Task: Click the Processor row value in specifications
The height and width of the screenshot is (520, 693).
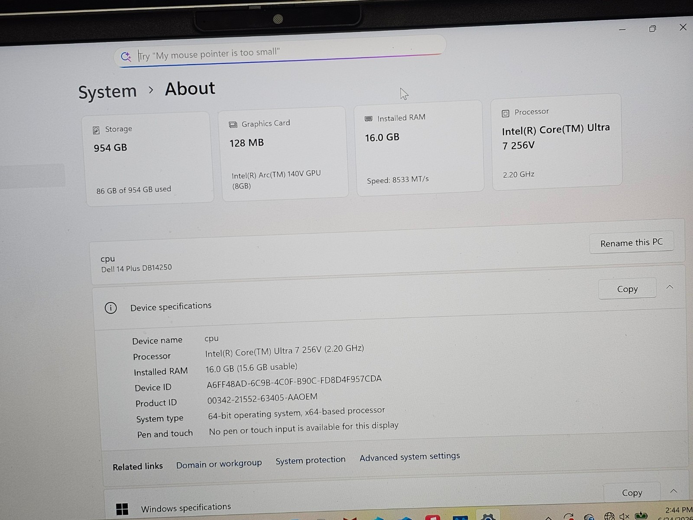Action: (x=285, y=351)
